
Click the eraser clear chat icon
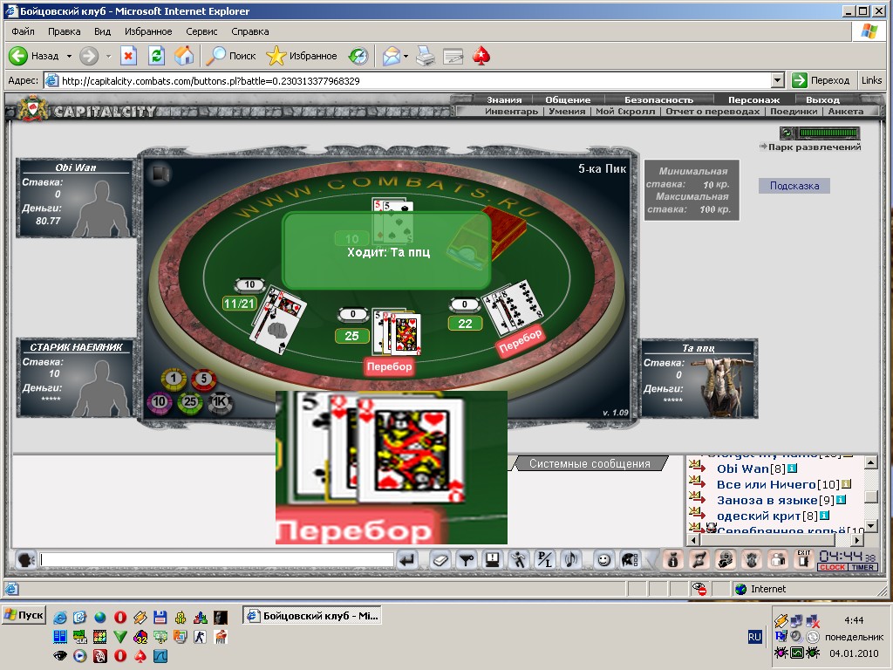point(440,560)
